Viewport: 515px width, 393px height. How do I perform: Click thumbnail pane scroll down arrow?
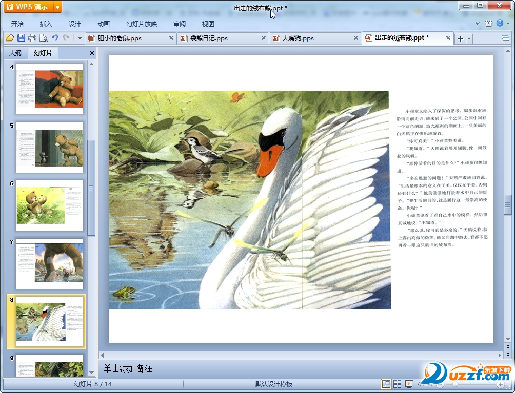click(x=92, y=373)
